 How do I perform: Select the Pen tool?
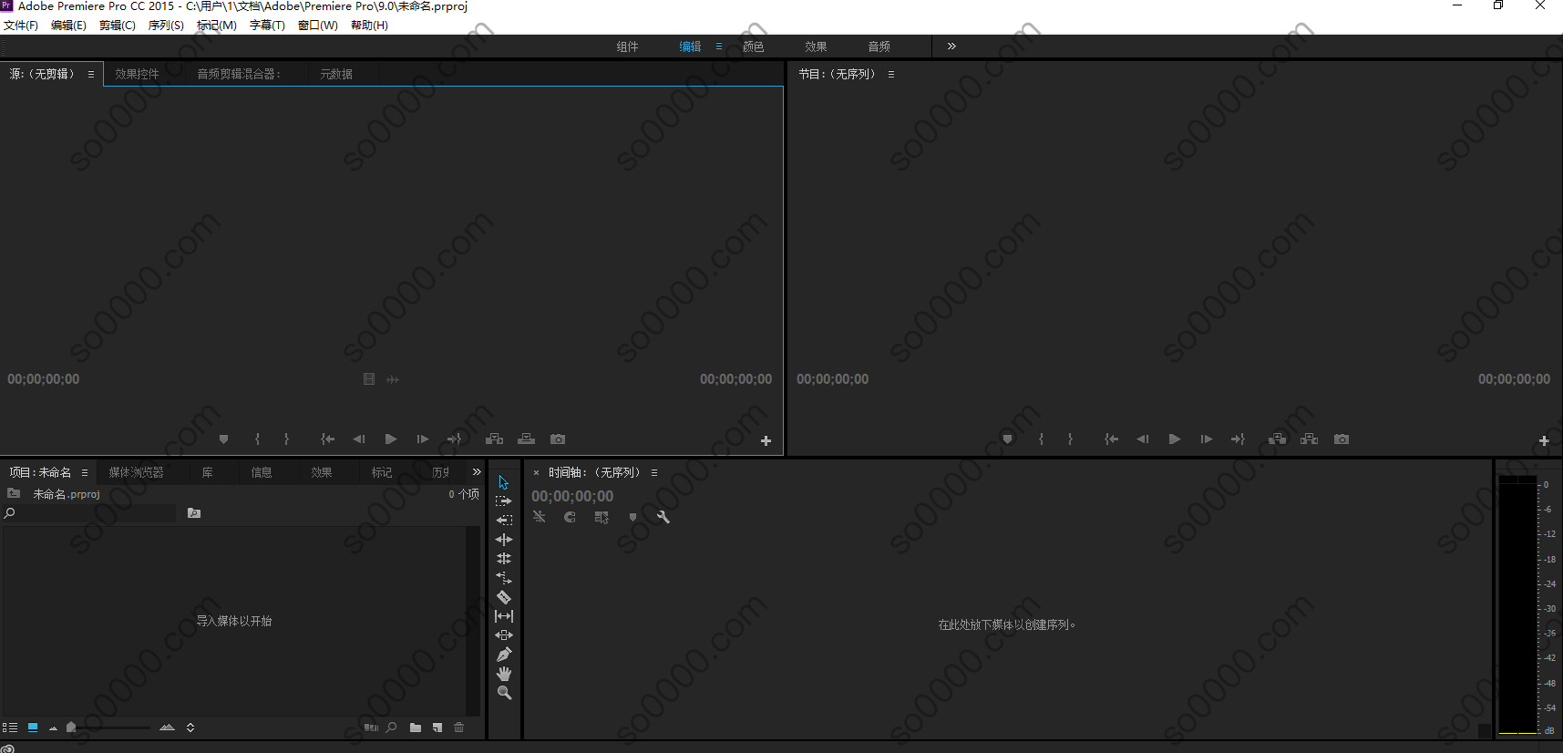[504, 655]
